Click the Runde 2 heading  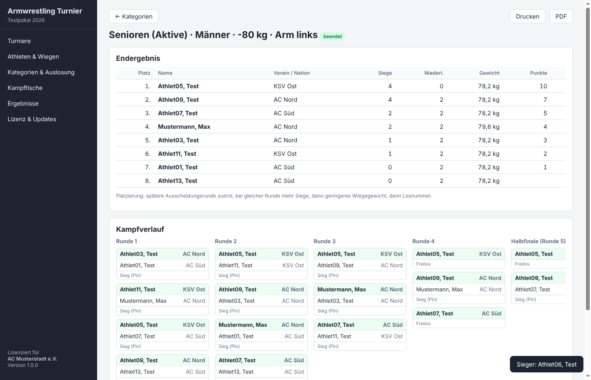point(226,241)
